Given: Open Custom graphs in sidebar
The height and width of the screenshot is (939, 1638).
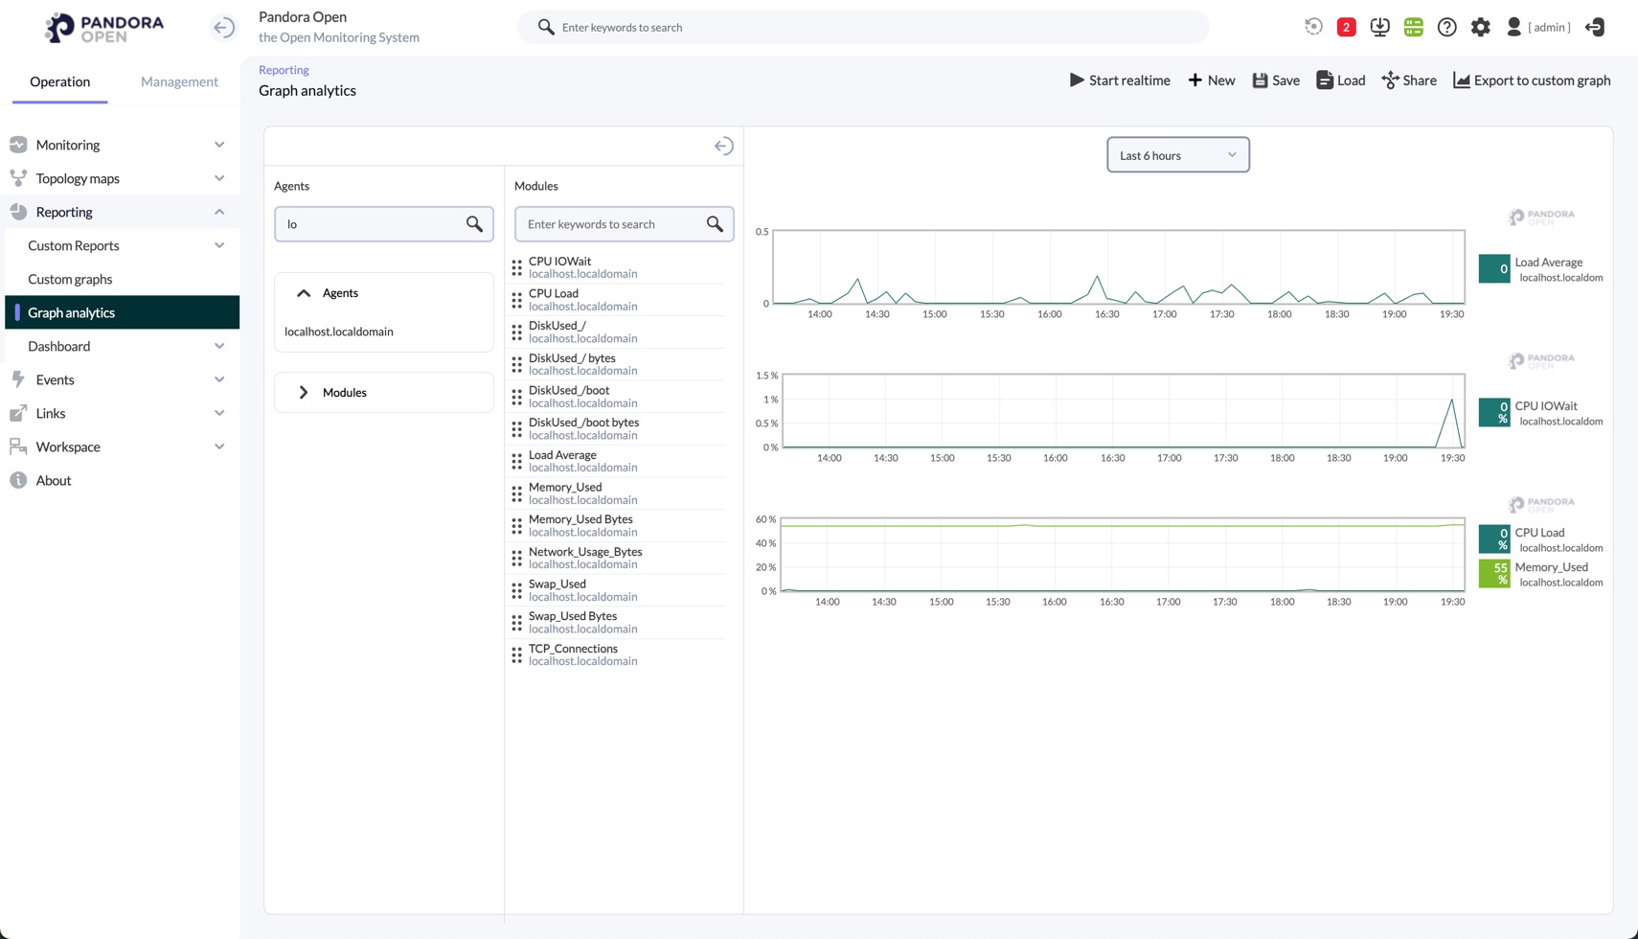Looking at the screenshot, I should click(70, 279).
